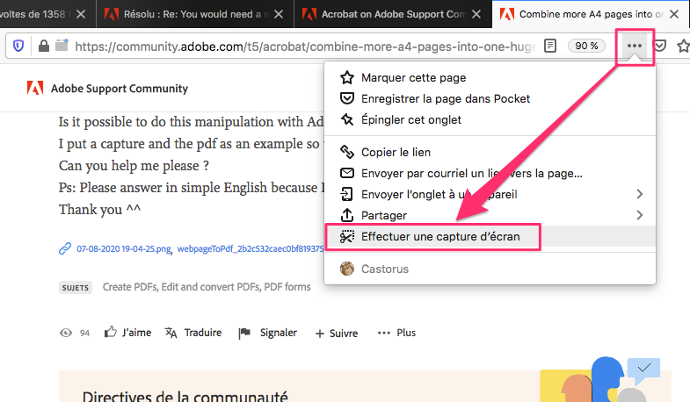Expand the Plus more options menu
The height and width of the screenshot is (402, 690).
point(396,333)
